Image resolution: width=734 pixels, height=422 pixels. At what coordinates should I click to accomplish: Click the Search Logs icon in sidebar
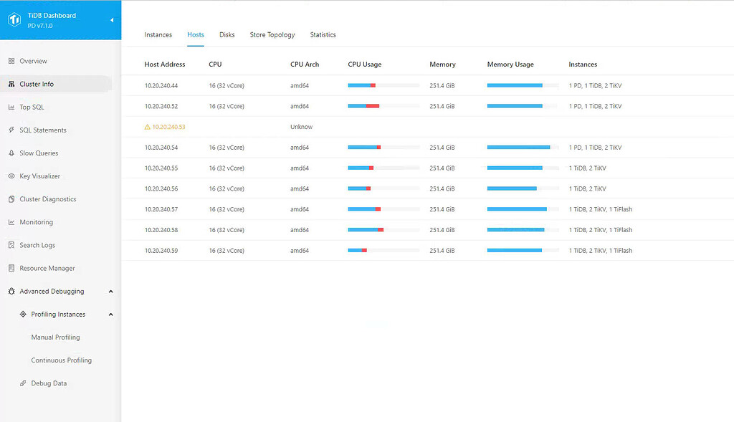tap(11, 245)
